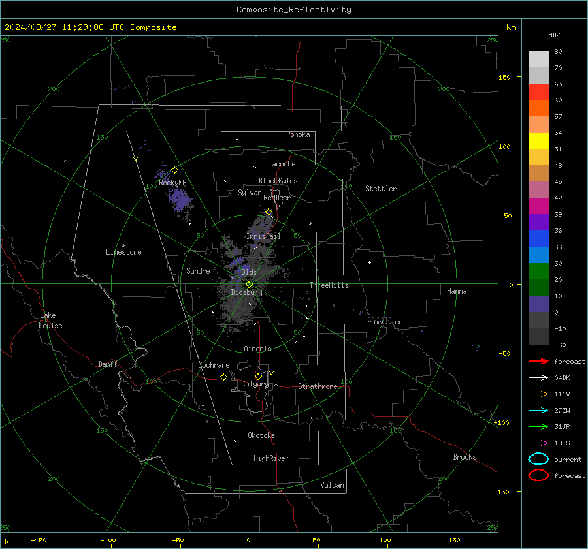Click the Composite_Reflectivity title text
The image size is (588, 549).
click(x=293, y=10)
